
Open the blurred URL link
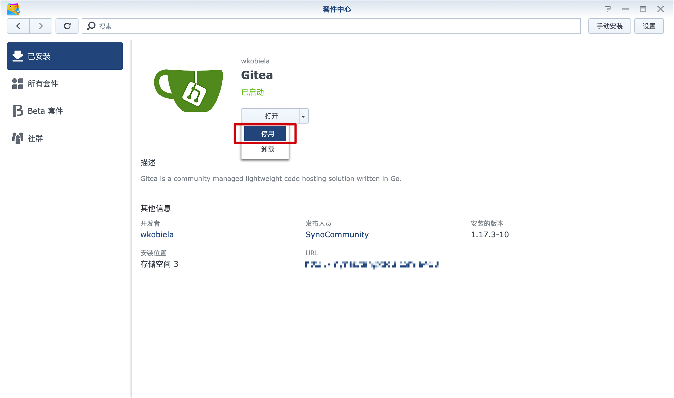tap(372, 264)
